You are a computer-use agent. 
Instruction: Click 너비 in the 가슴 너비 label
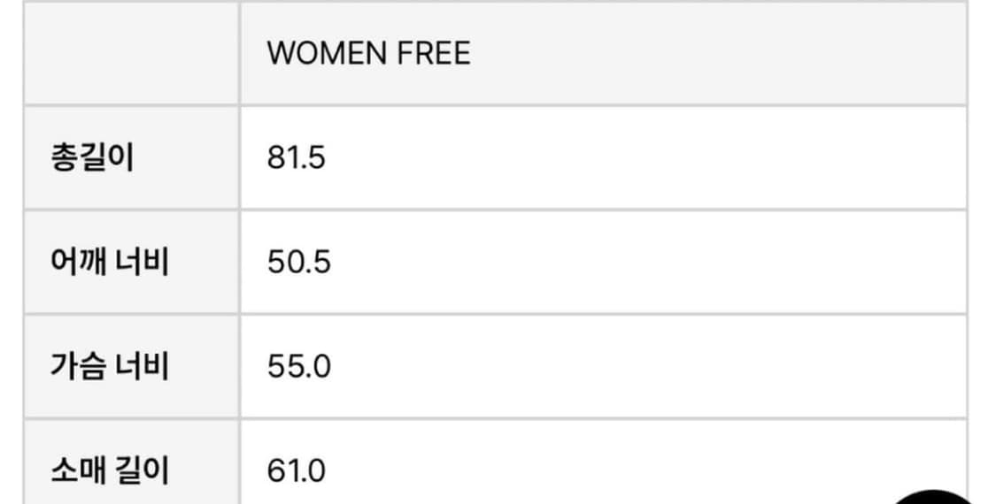pyautogui.click(x=142, y=366)
